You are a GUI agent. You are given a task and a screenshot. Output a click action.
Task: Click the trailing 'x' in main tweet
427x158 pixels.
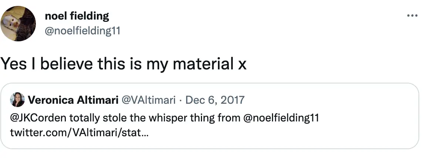click(242, 64)
